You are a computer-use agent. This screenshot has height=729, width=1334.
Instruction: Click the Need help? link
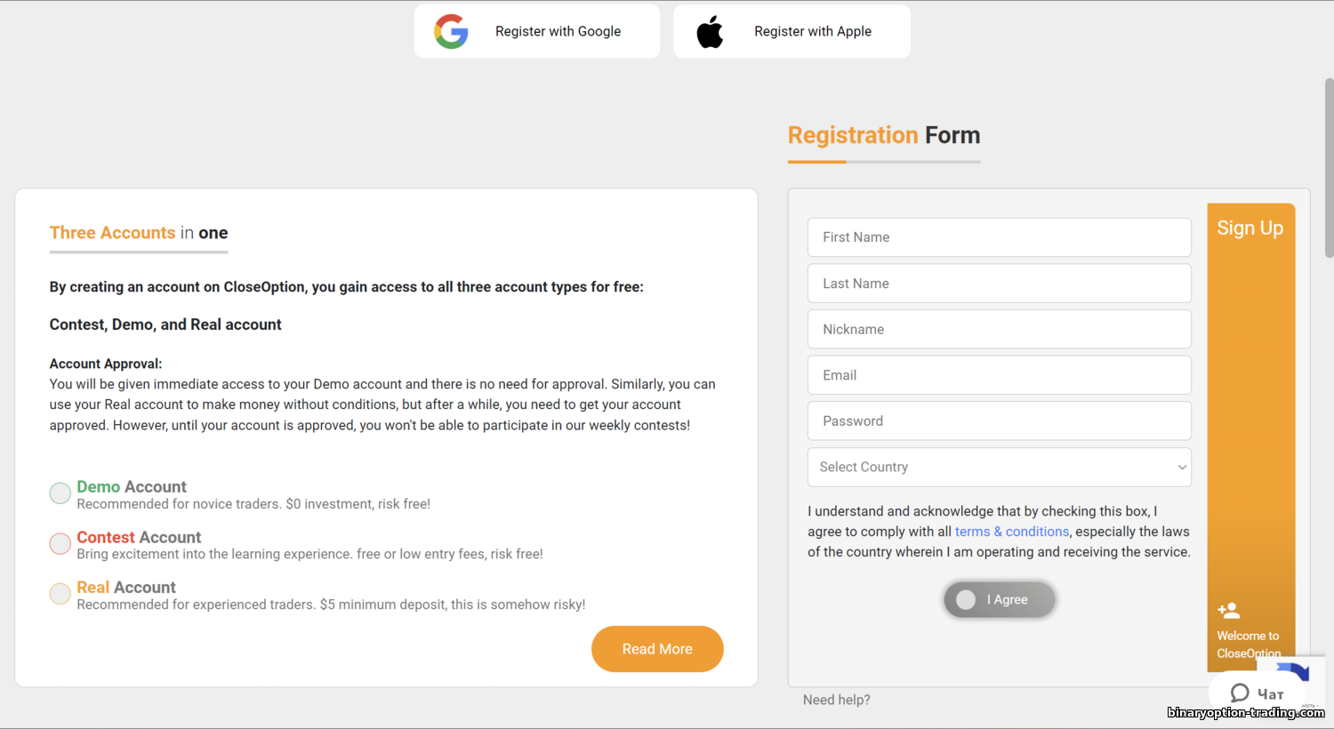836,700
